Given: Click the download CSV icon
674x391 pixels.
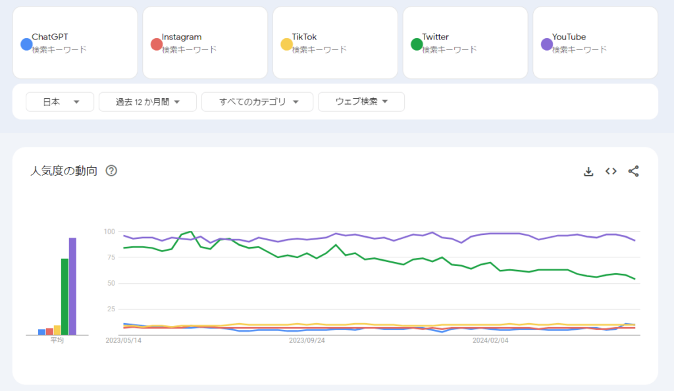Looking at the screenshot, I should 588,172.
